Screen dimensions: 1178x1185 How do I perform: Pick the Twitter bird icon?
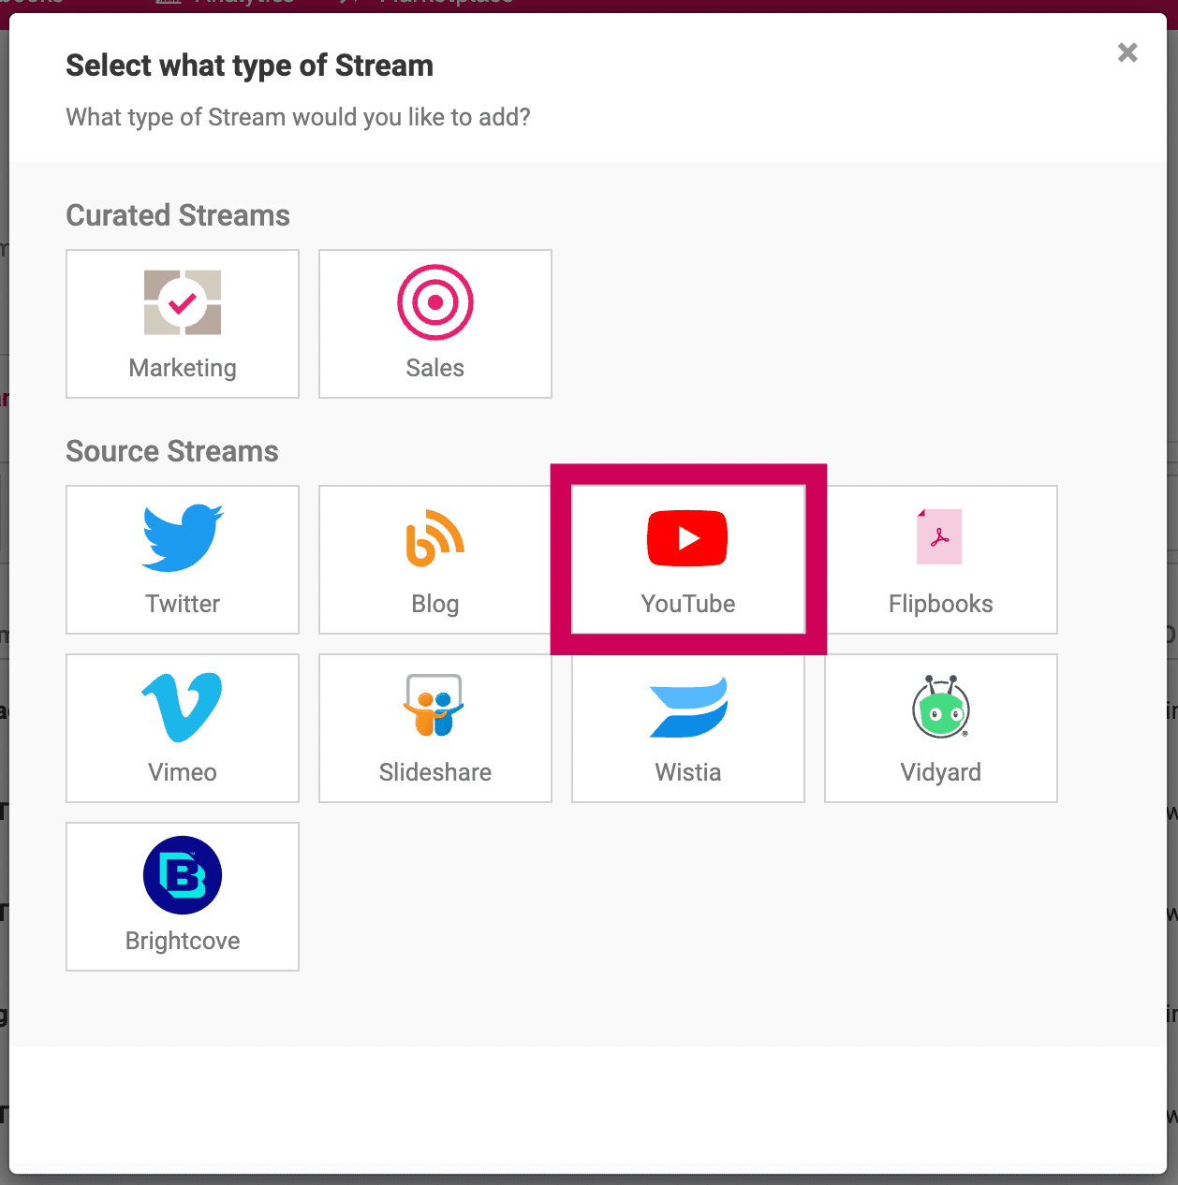click(x=183, y=537)
